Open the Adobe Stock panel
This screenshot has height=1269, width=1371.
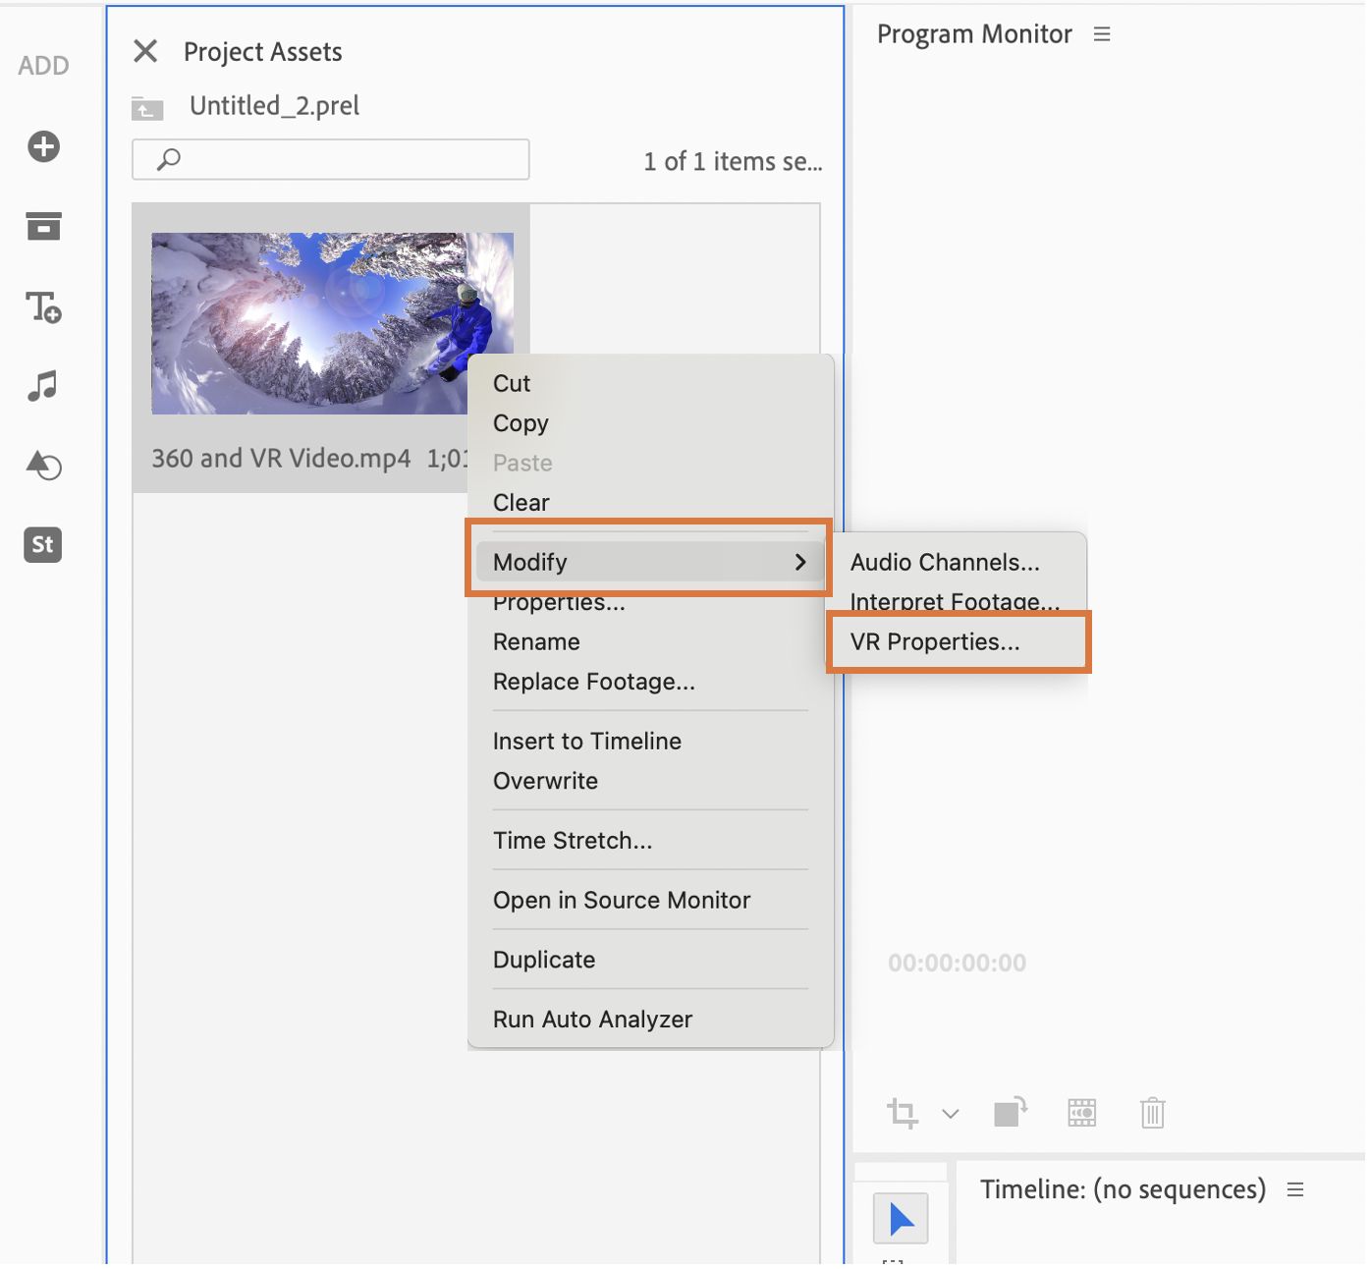point(43,544)
